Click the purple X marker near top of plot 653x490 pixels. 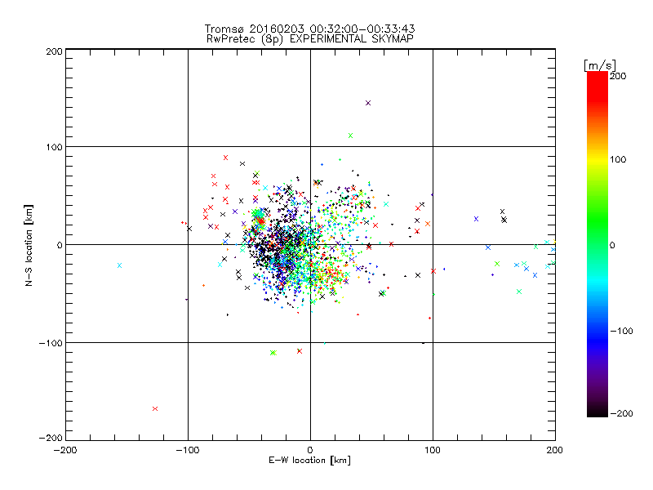(x=368, y=103)
